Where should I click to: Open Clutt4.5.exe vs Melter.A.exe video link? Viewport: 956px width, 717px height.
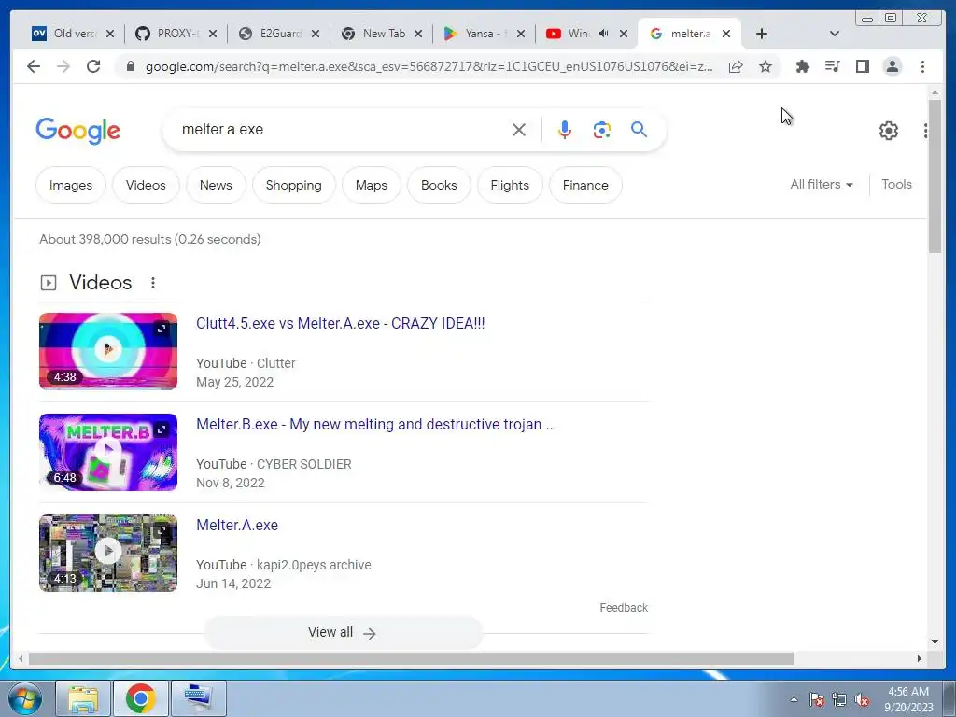tap(340, 324)
